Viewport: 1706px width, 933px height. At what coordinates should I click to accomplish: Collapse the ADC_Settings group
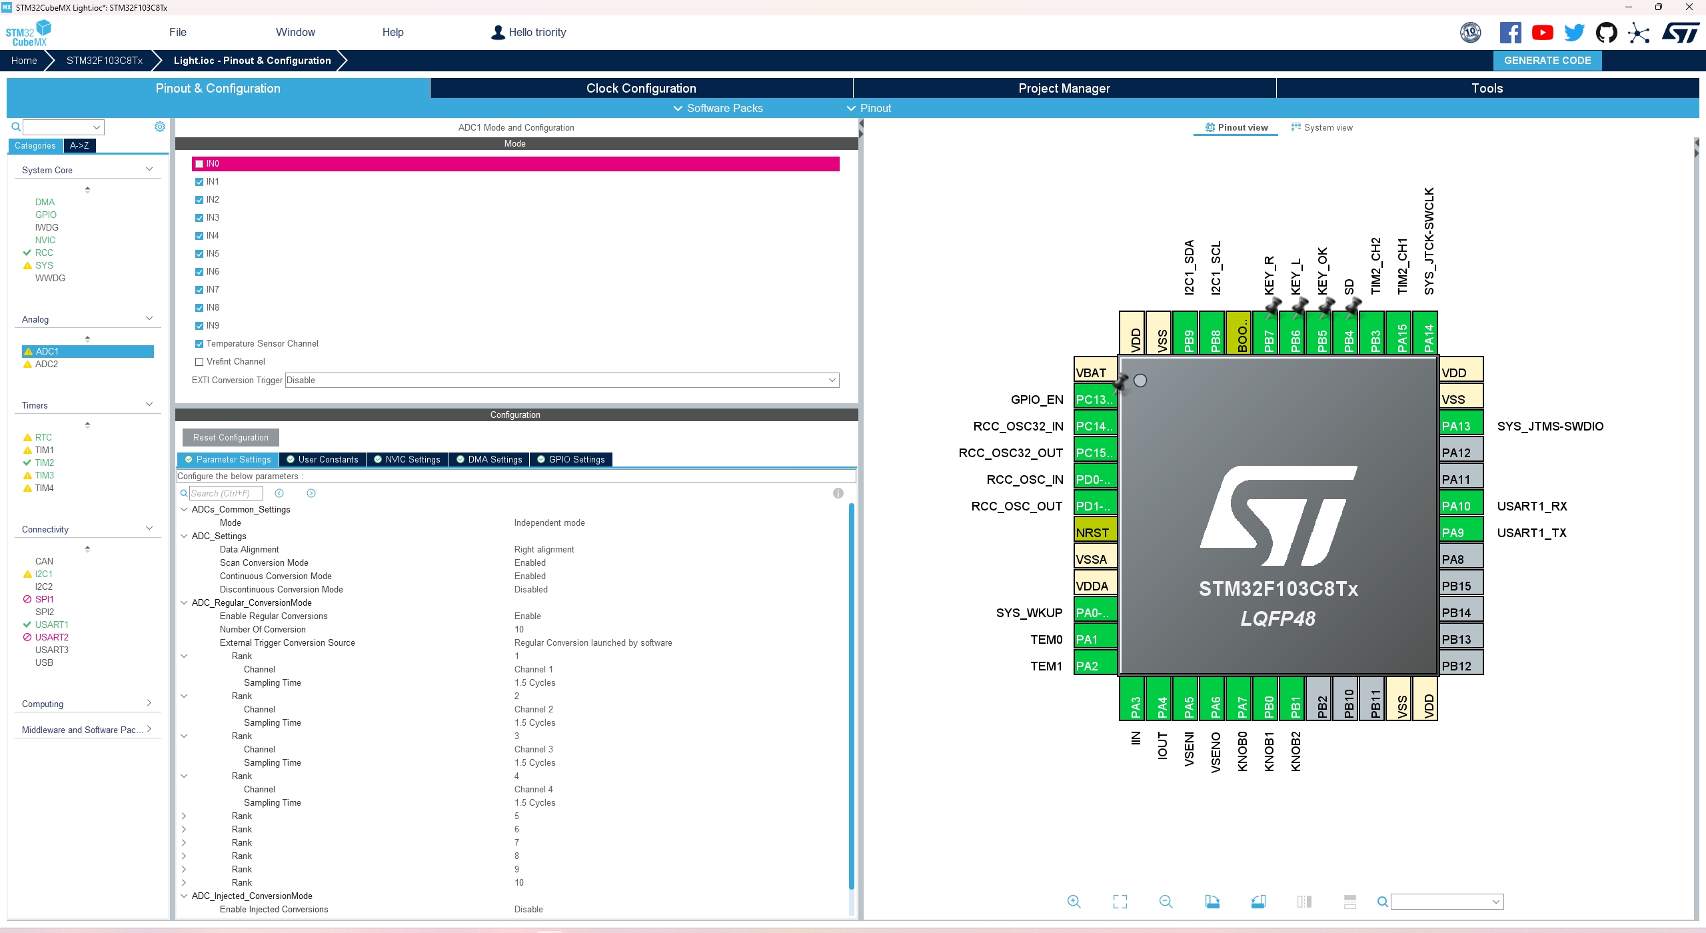pyautogui.click(x=184, y=536)
